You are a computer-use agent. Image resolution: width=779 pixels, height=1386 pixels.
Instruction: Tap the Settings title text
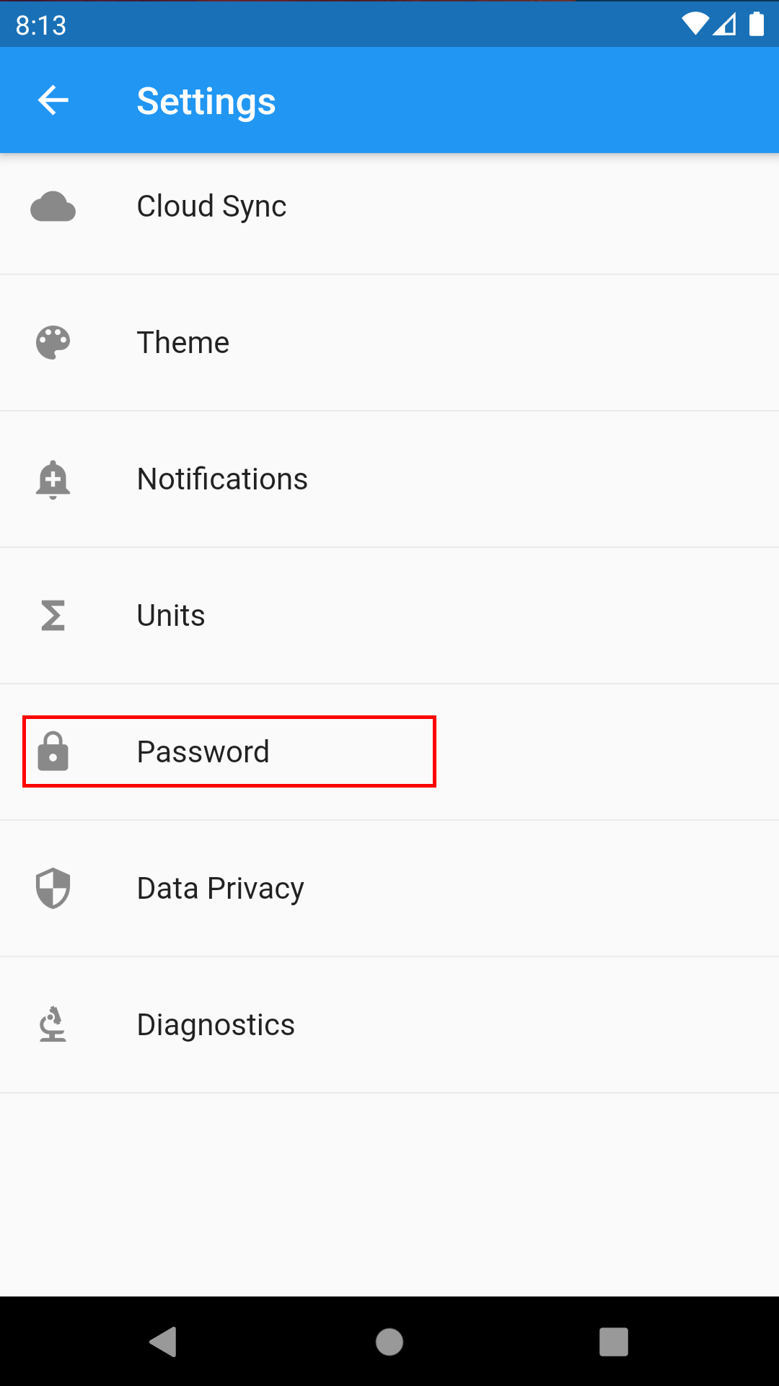206,101
